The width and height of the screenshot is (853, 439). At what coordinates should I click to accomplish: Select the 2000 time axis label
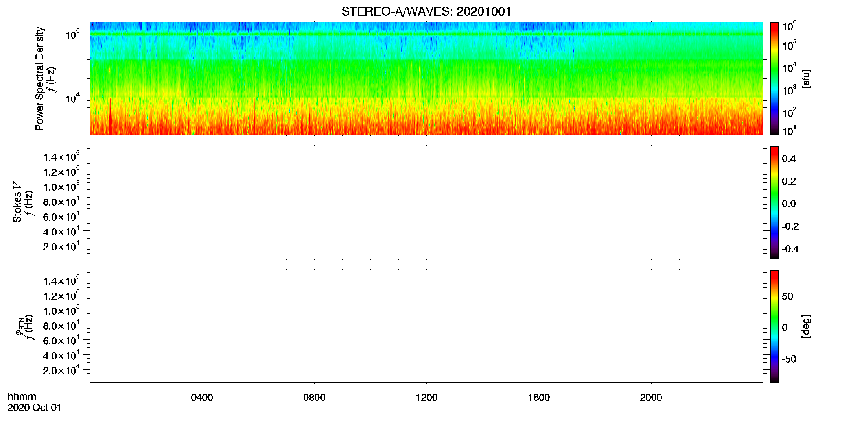[x=651, y=398]
